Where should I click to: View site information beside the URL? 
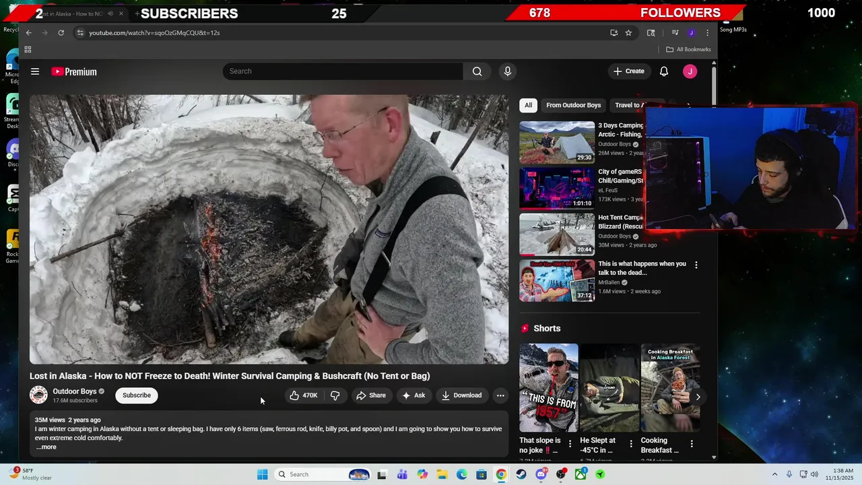[80, 32]
